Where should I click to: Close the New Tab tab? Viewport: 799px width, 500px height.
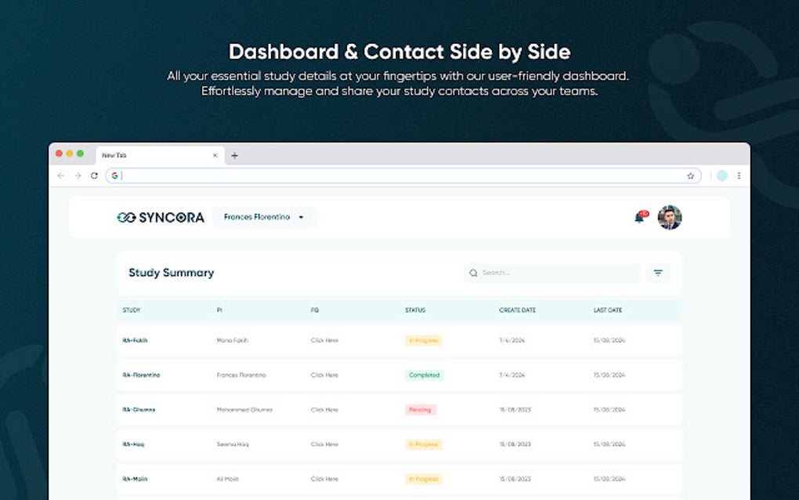pos(215,155)
